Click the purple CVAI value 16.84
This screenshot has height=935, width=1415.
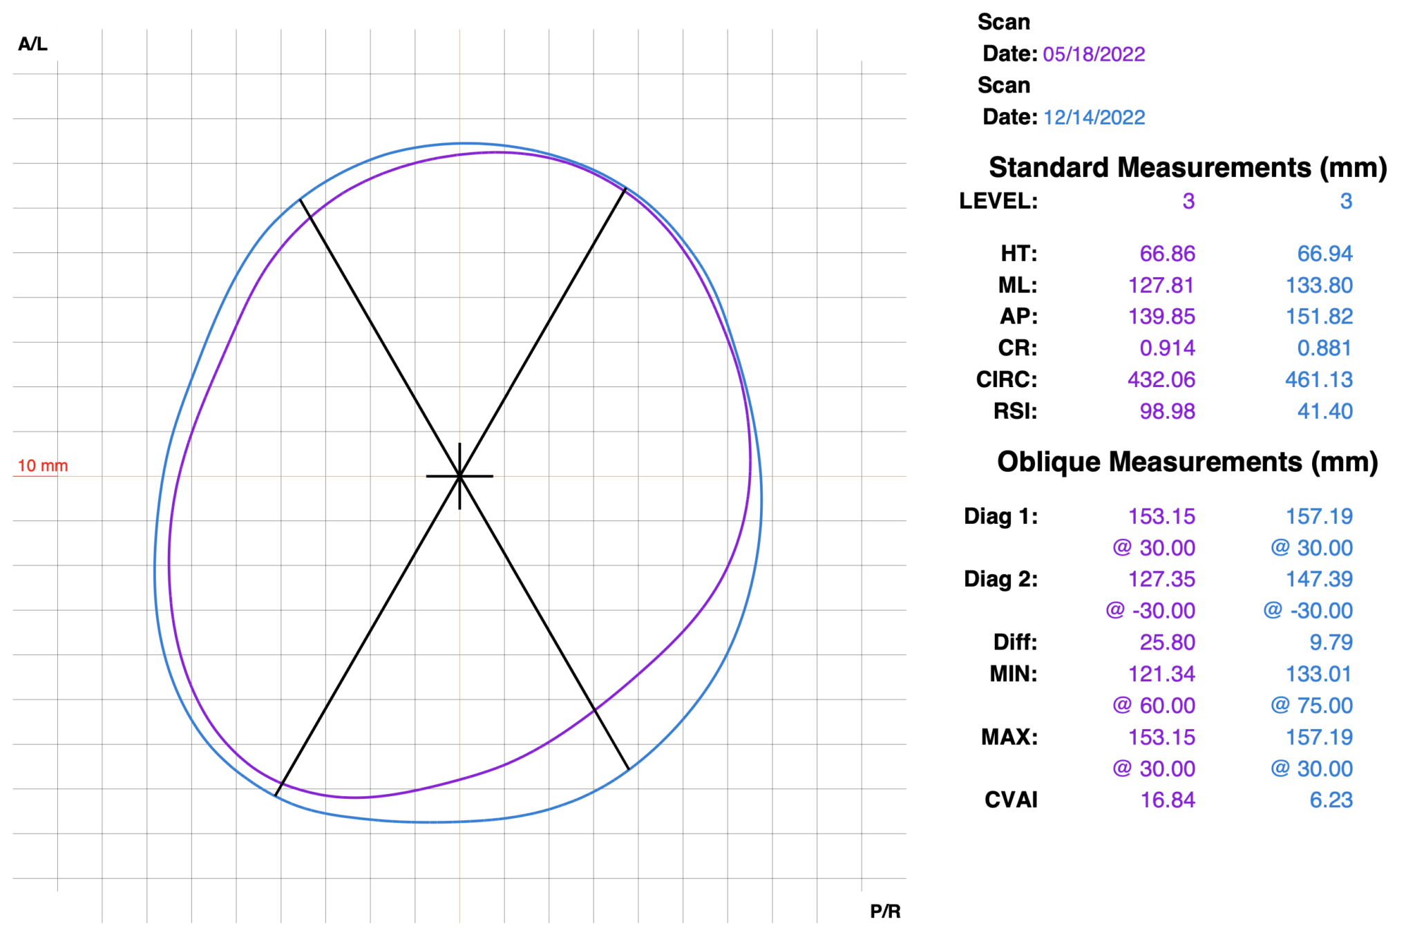click(1167, 800)
